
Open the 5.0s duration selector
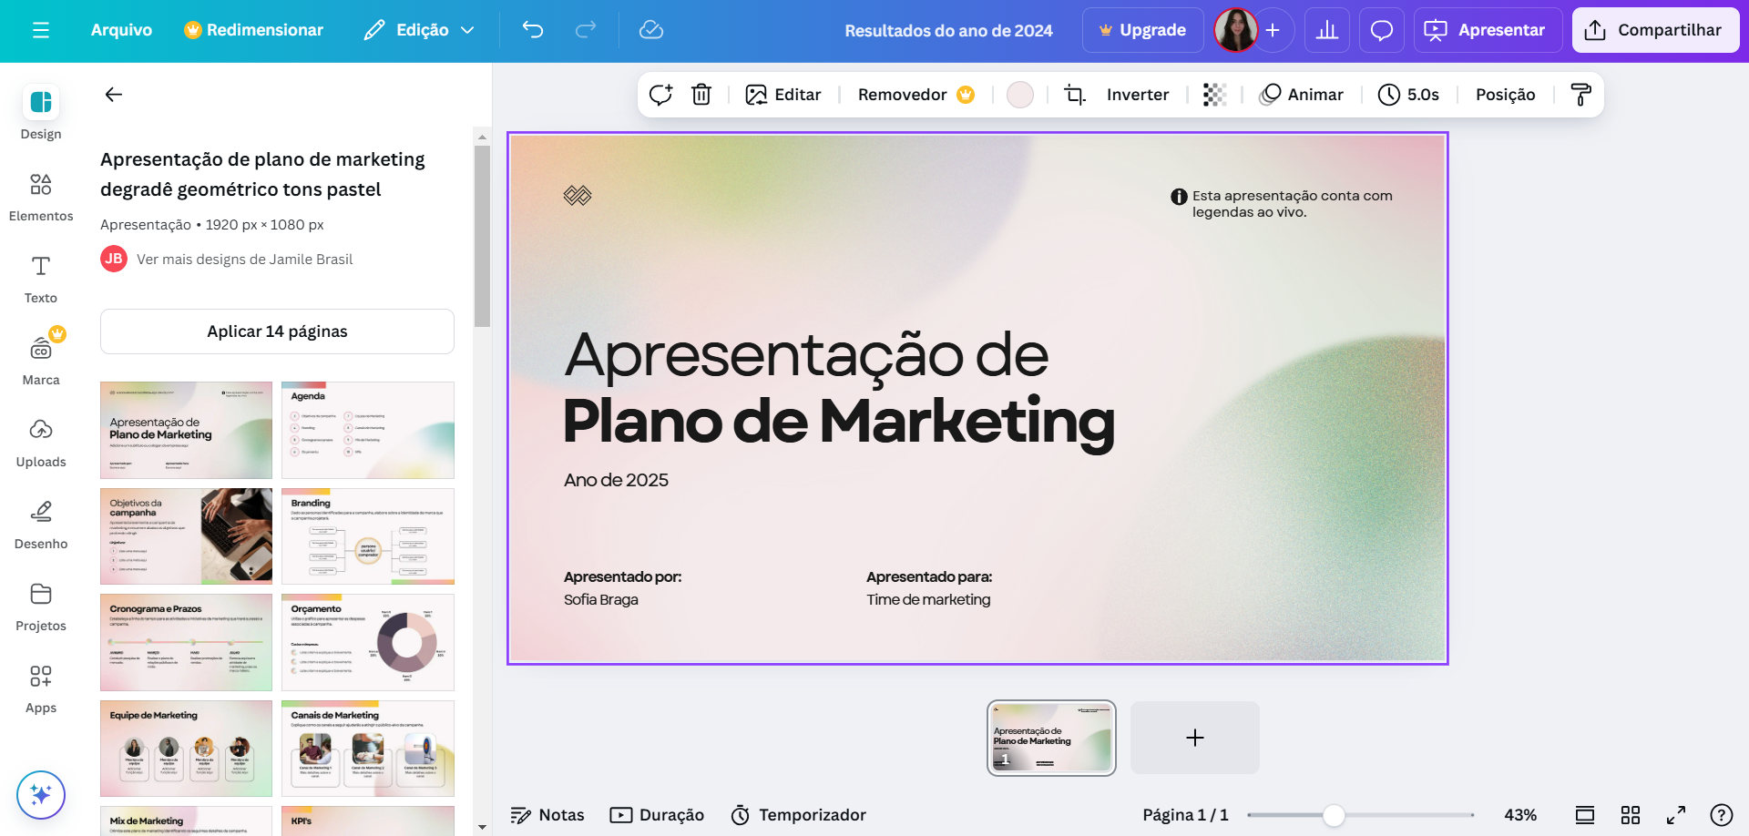pyautogui.click(x=1408, y=94)
